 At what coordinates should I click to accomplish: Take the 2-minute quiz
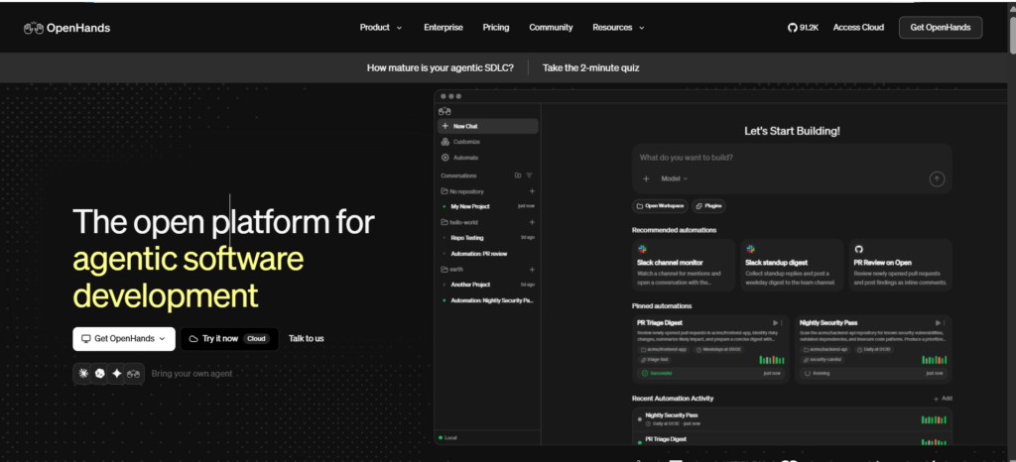tap(591, 67)
